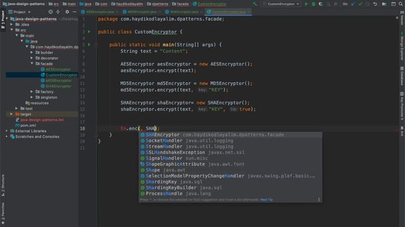Choose ProcessHandle suggestion in completion list
This screenshot has width=405, height=227.
tap(230, 194)
